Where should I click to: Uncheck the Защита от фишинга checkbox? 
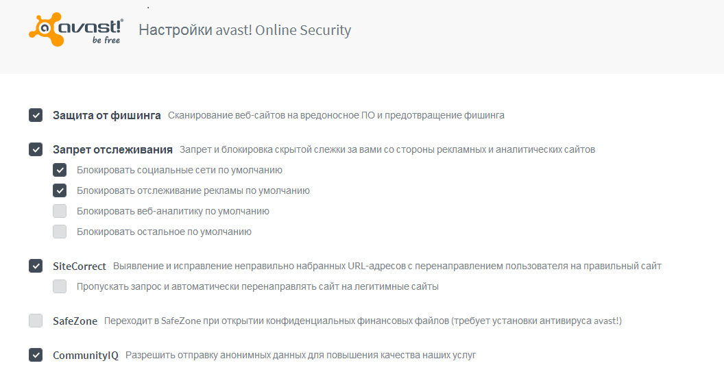36,115
